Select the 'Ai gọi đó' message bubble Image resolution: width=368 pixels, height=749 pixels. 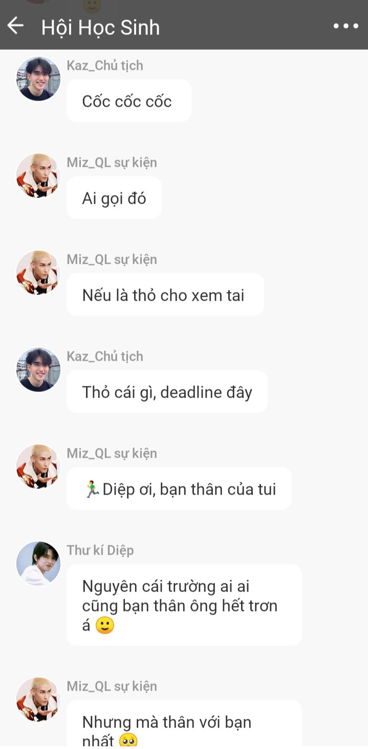pyautogui.click(x=114, y=198)
